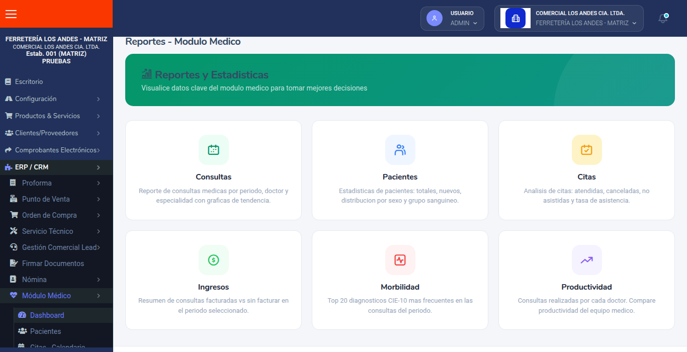
Task: Collapse the Módulo Médico chevron
Action: (99, 296)
